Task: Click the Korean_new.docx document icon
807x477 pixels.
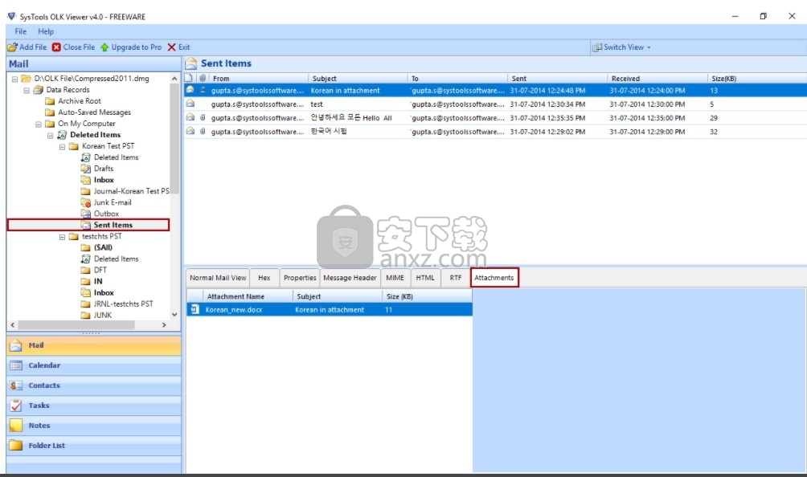Action: (x=195, y=309)
